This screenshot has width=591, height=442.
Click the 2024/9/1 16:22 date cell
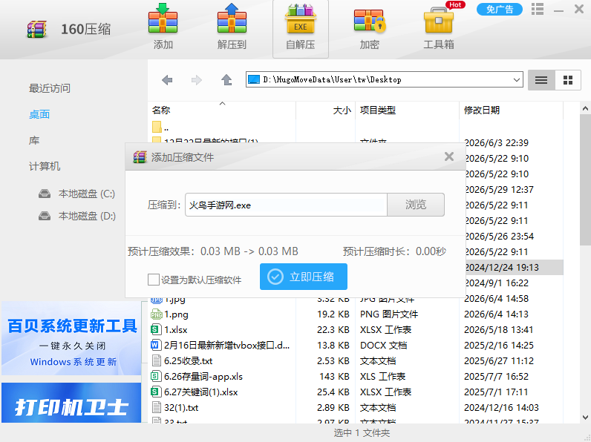click(497, 283)
